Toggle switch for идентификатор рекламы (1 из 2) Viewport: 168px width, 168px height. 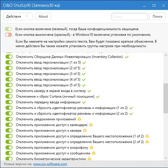(x=9, y=108)
